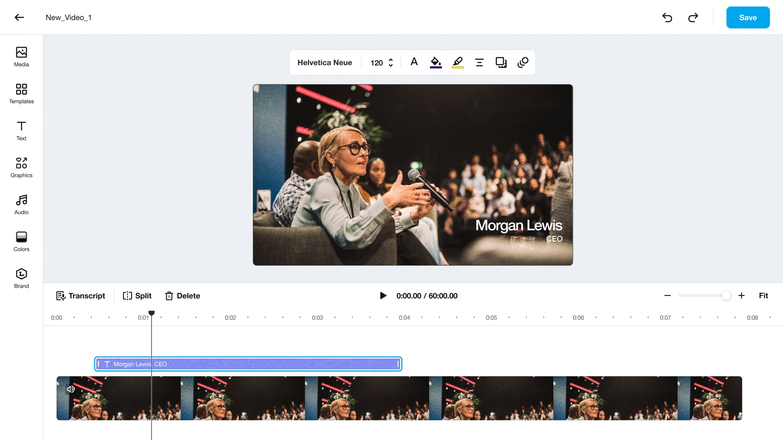Viewport: 783px width, 440px height.
Task: Open the Graphics panel
Action: point(21,168)
